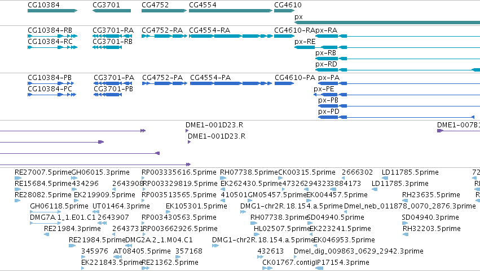Screen dimensions: 480x271
Task: Click the CG4752-PA protein label
Action: (162, 78)
